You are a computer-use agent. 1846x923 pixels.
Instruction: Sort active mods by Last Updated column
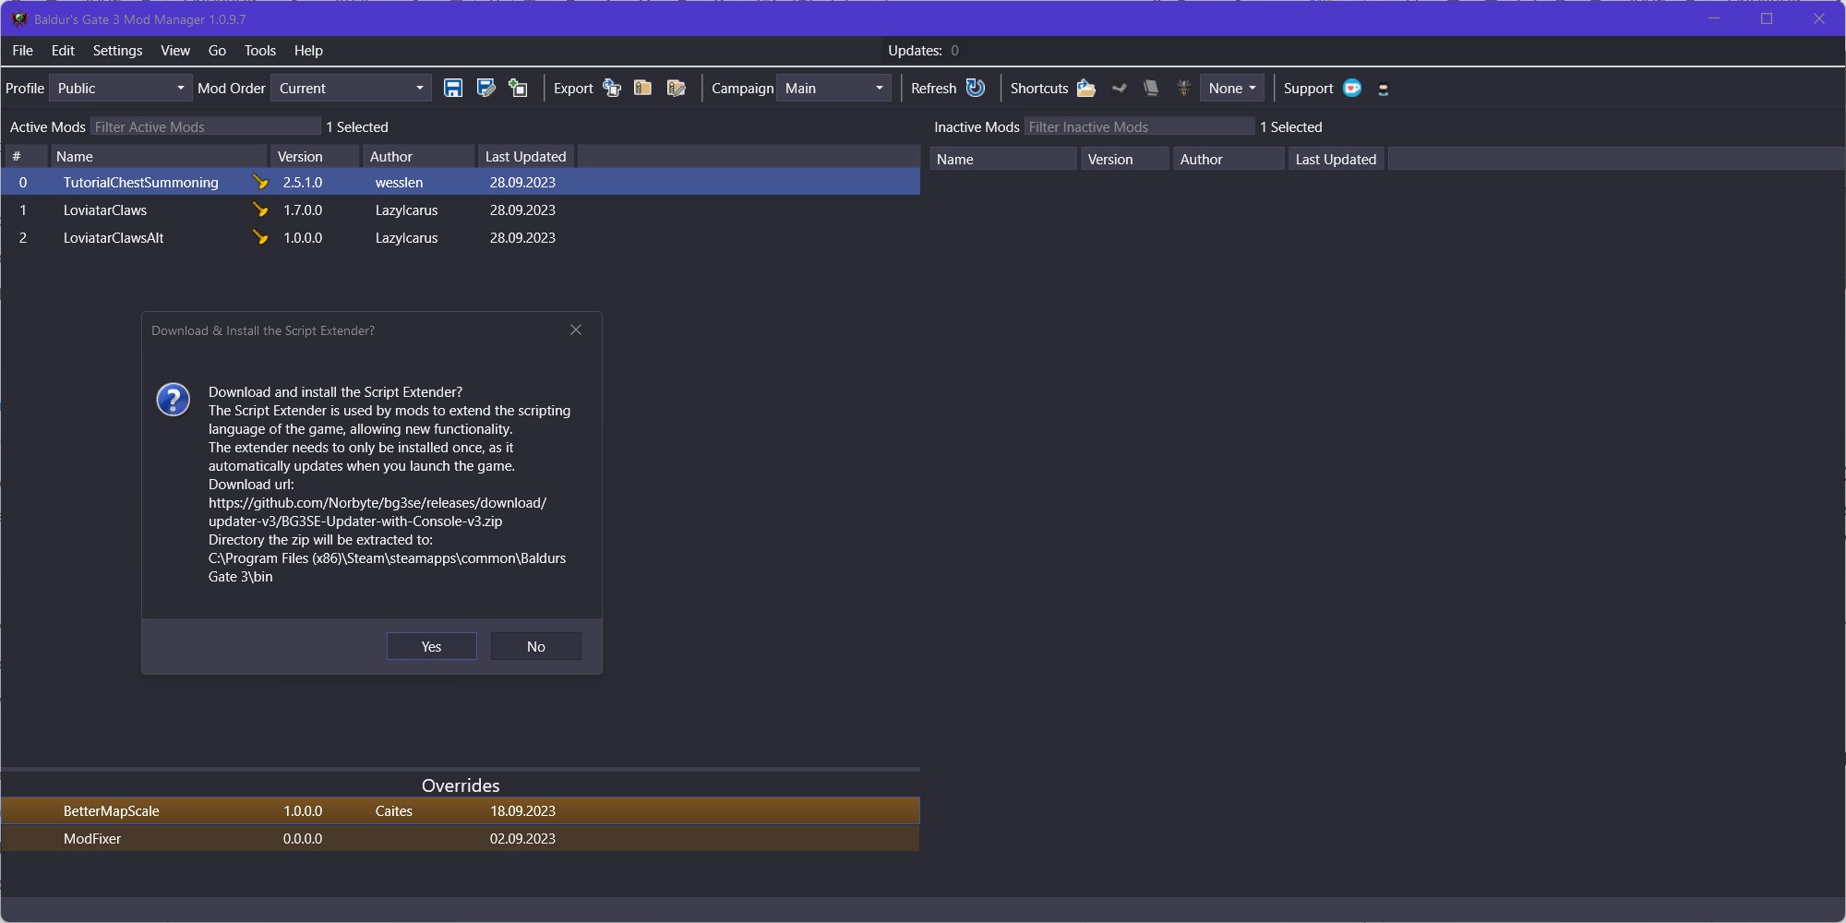pos(526,156)
